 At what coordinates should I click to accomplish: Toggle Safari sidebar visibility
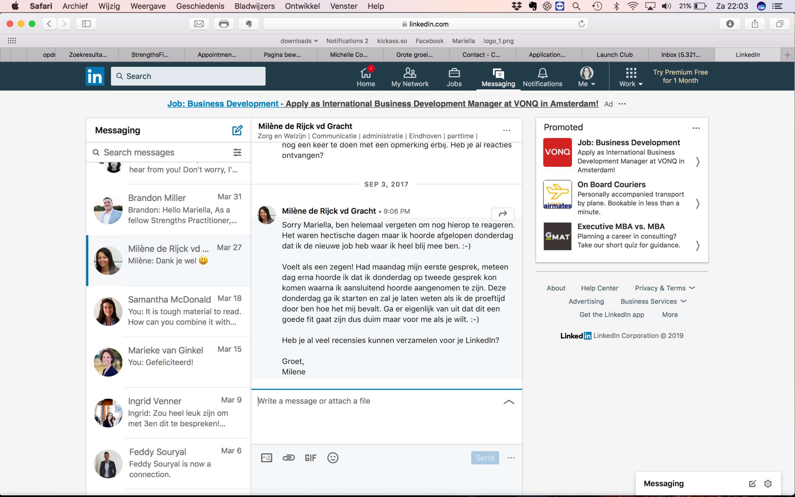click(86, 24)
